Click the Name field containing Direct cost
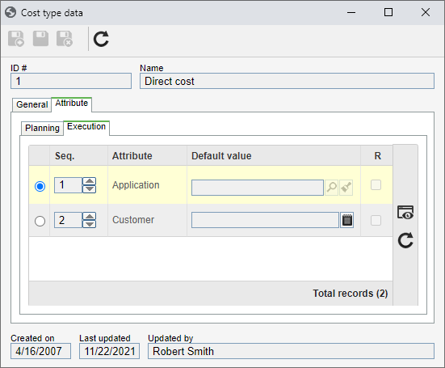Viewport: 445px width, 368px height. click(287, 81)
